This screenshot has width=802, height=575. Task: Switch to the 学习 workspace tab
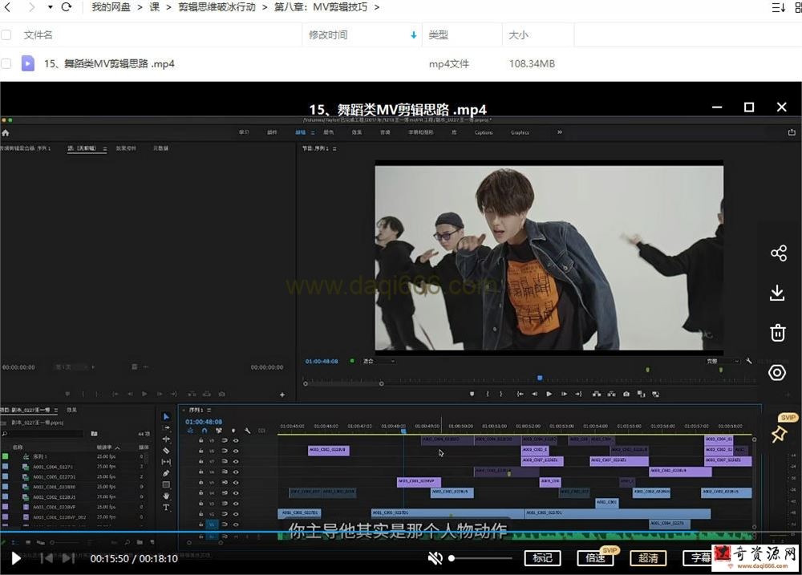[x=244, y=132]
